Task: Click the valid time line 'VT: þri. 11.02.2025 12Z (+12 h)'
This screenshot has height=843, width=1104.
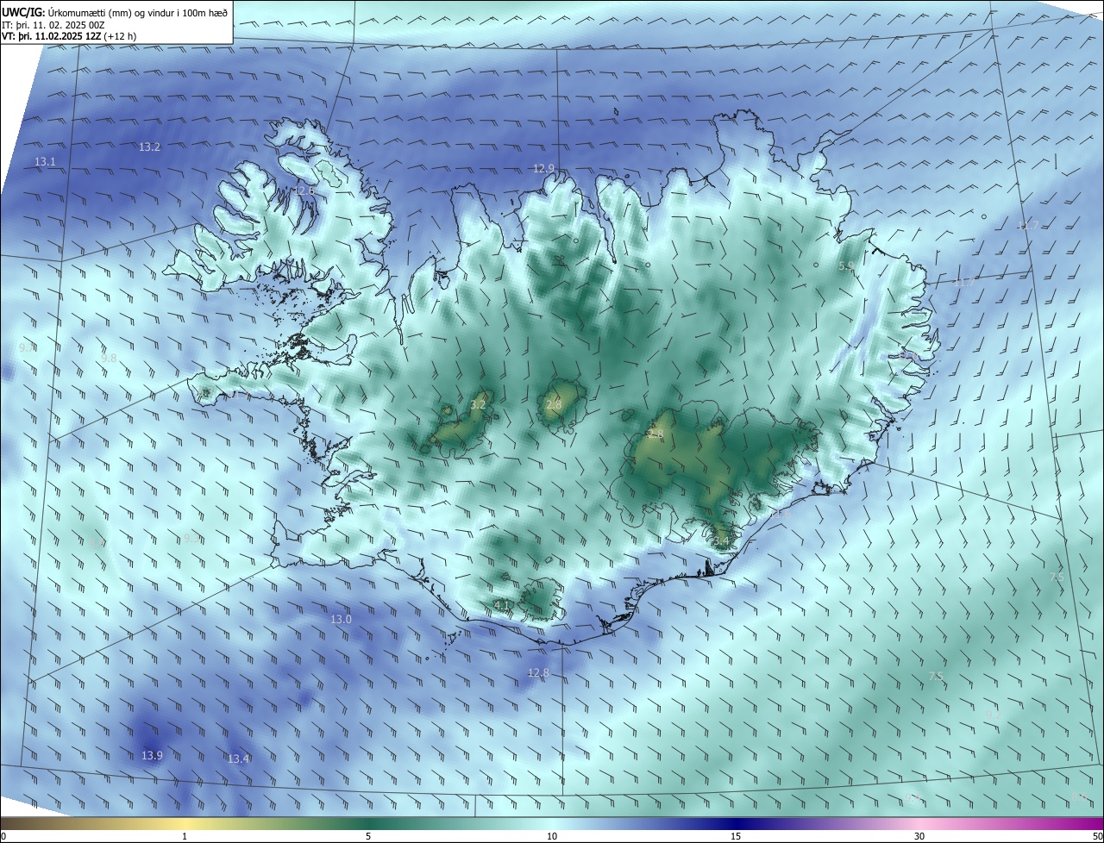Action: (x=69, y=36)
